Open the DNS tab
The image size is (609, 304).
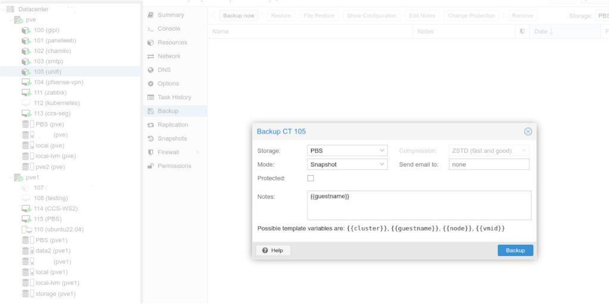coord(175,70)
